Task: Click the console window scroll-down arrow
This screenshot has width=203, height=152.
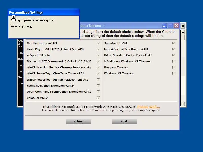Action: (x=183, y=104)
